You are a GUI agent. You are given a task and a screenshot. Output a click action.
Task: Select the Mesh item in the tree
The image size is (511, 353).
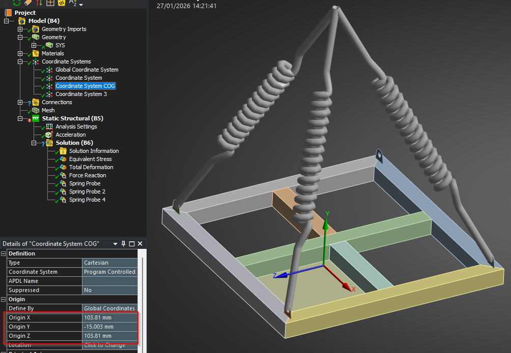[48, 110]
